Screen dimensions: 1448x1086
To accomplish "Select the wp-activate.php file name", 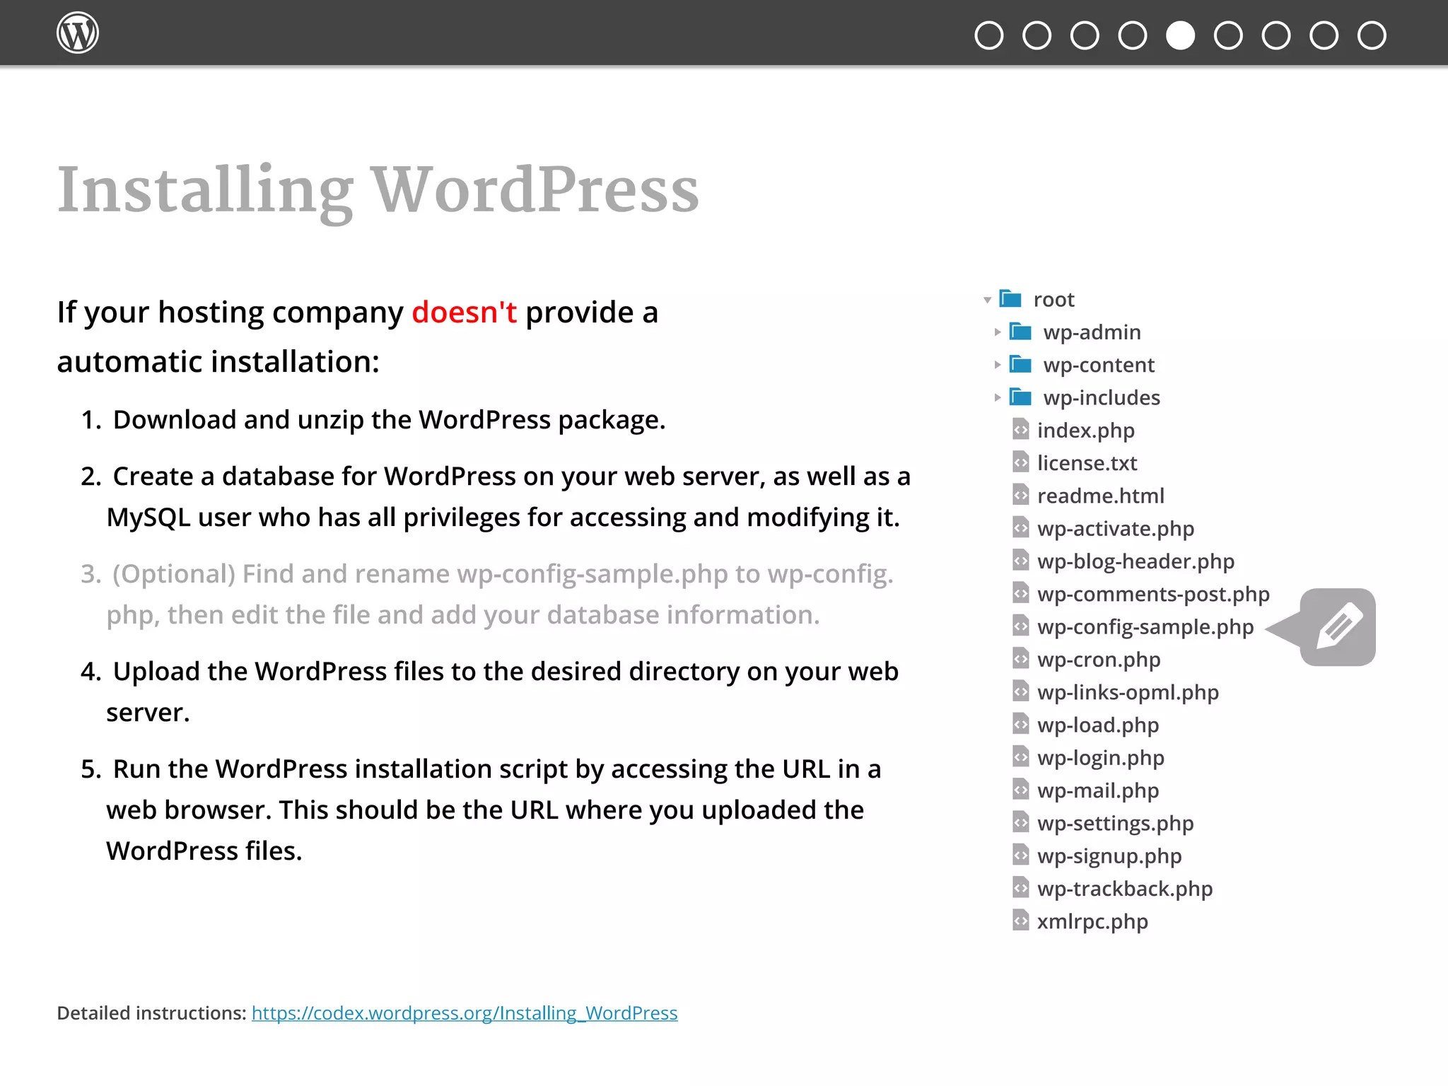I will click(x=1115, y=529).
